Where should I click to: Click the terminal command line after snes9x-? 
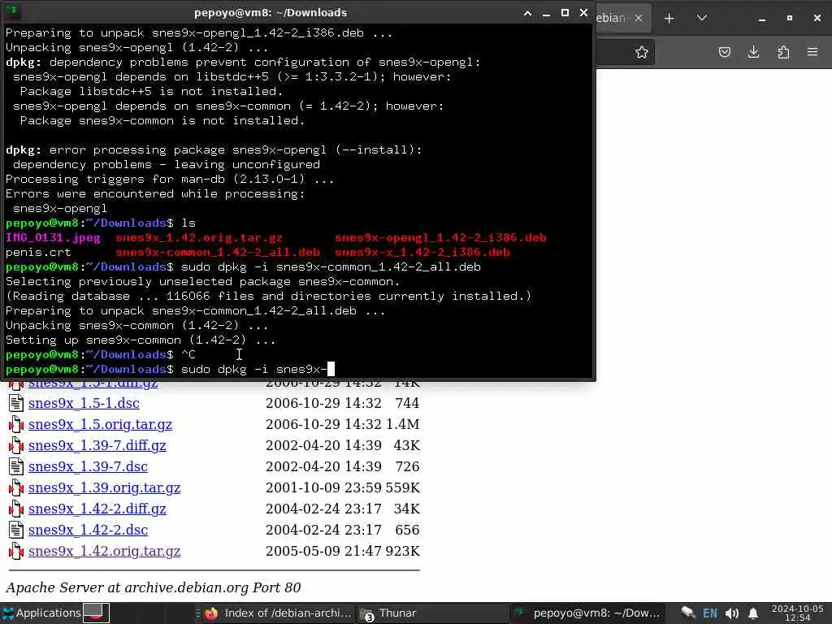click(x=331, y=369)
